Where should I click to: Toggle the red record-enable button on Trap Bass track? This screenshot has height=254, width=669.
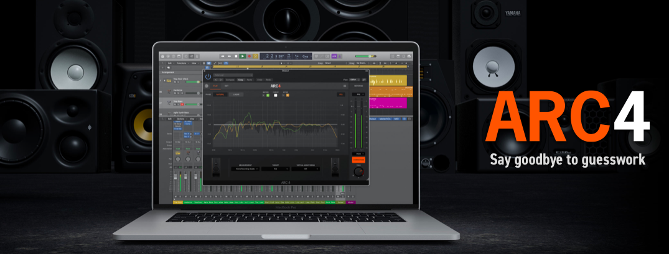pyautogui.click(x=182, y=105)
